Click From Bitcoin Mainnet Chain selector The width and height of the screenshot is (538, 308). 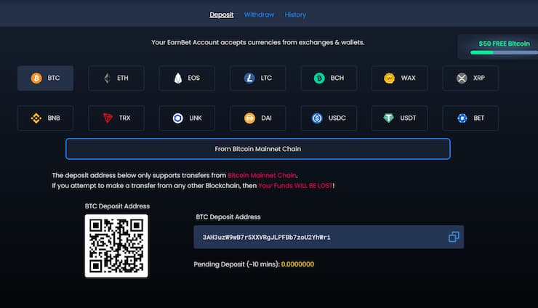(257, 149)
